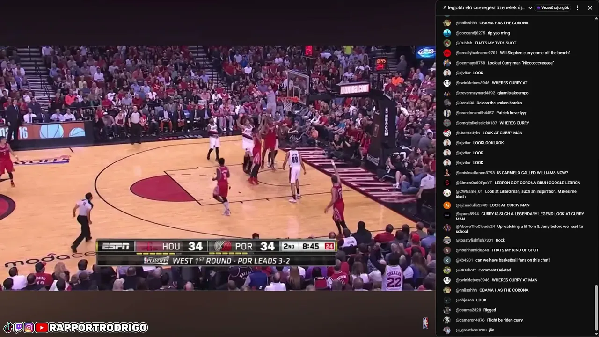Select the @benmays8758 username
This screenshot has height=337, width=599.
(x=470, y=63)
